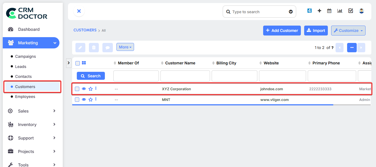This screenshot has width=376, height=167.
Task: Tick the MNT row checkbox
Action: (77, 100)
